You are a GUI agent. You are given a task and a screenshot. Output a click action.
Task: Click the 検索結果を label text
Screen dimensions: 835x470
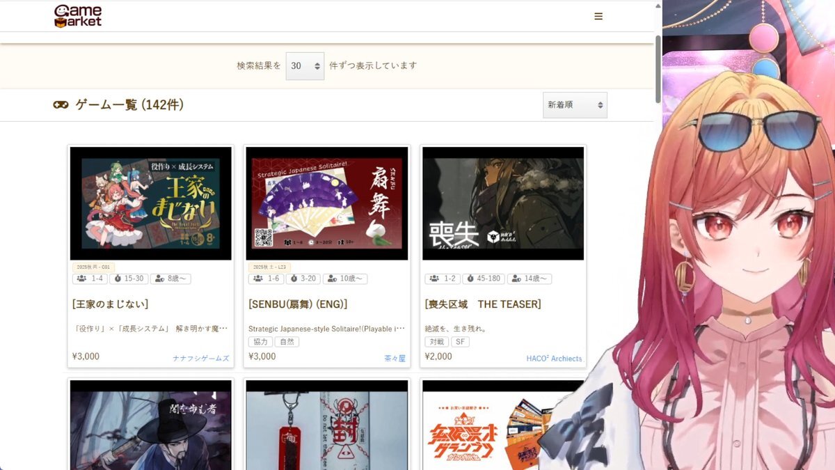click(x=259, y=65)
